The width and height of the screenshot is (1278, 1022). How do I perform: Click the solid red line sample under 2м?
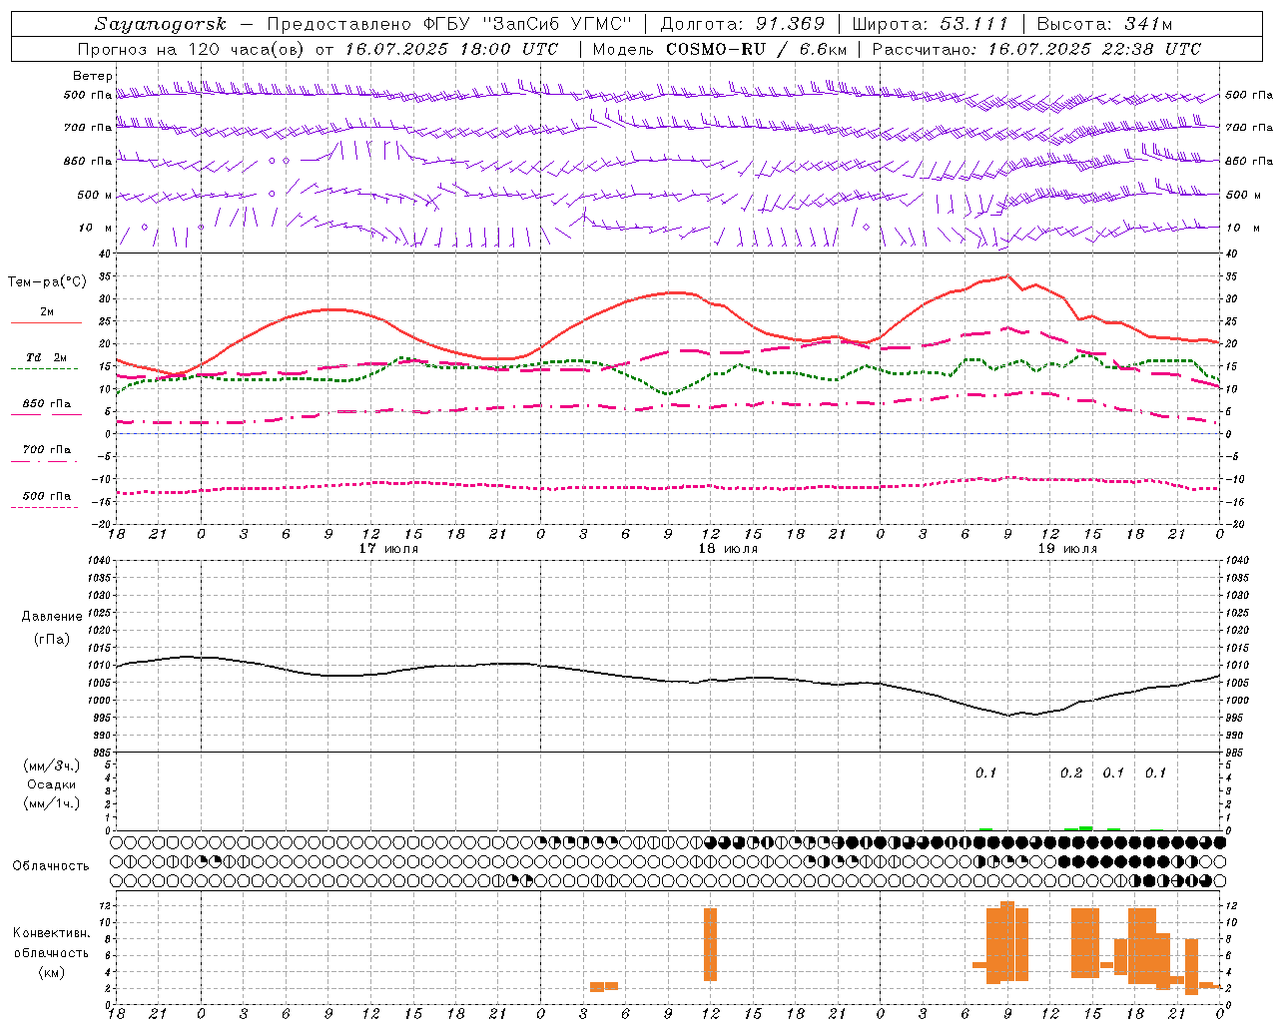[x=47, y=323]
